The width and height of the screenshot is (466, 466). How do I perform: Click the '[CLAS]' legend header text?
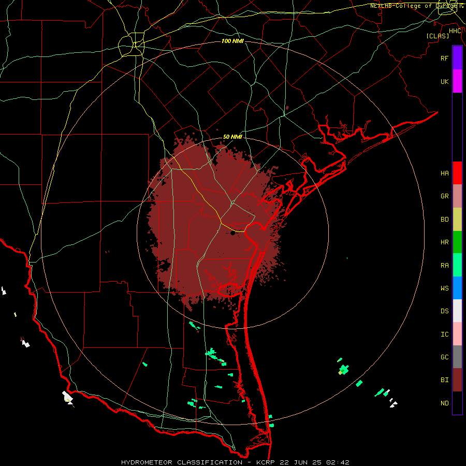pyautogui.click(x=438, y=36)
